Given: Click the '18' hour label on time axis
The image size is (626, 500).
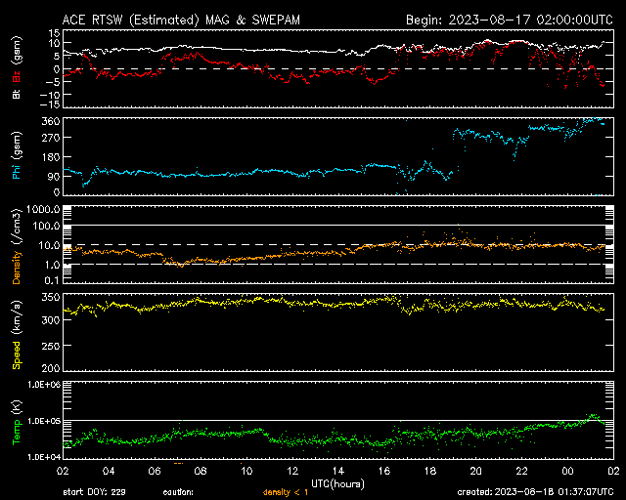Looking at the screenshot, I should [430, 472].
